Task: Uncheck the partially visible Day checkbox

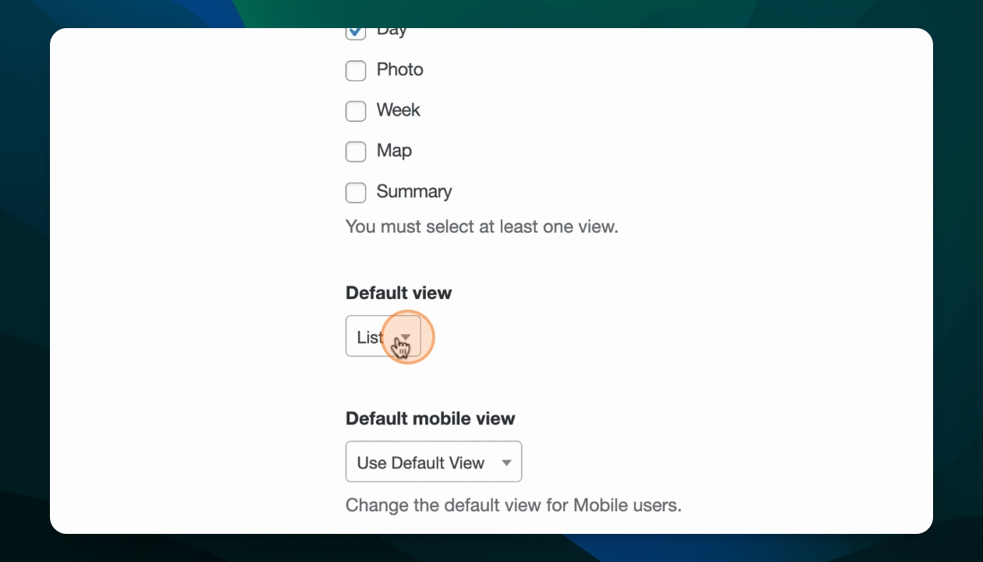Action: click(x=356, y=32)
